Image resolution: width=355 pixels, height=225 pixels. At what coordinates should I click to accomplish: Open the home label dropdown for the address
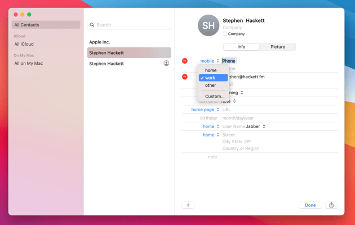click(x=211, y=135)
